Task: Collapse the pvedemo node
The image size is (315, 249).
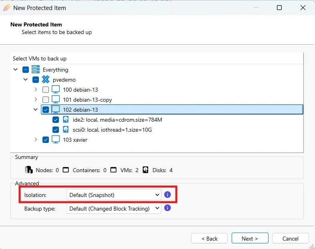Action: (x=26, y=80)
